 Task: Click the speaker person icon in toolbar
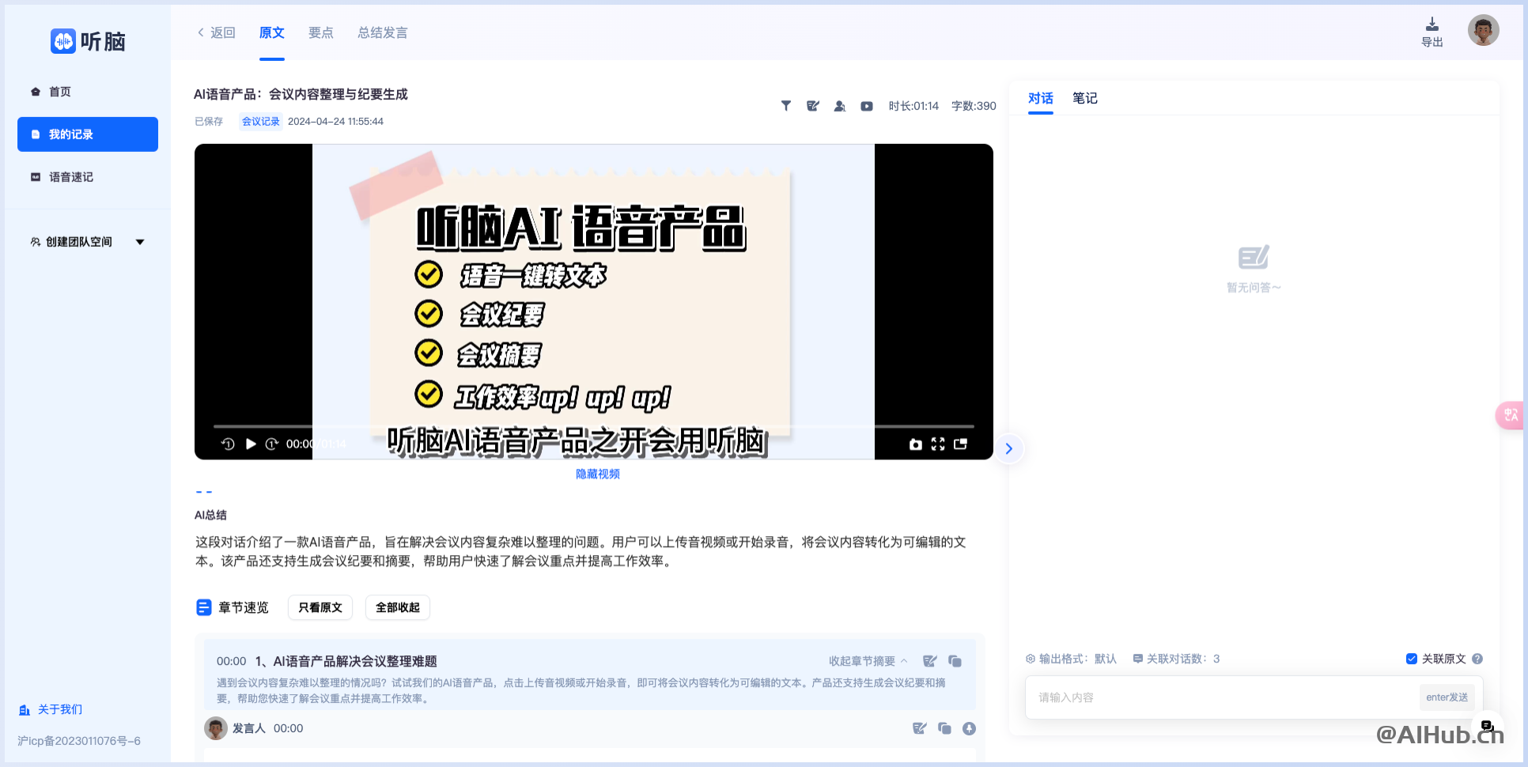[x=840, y=106]
